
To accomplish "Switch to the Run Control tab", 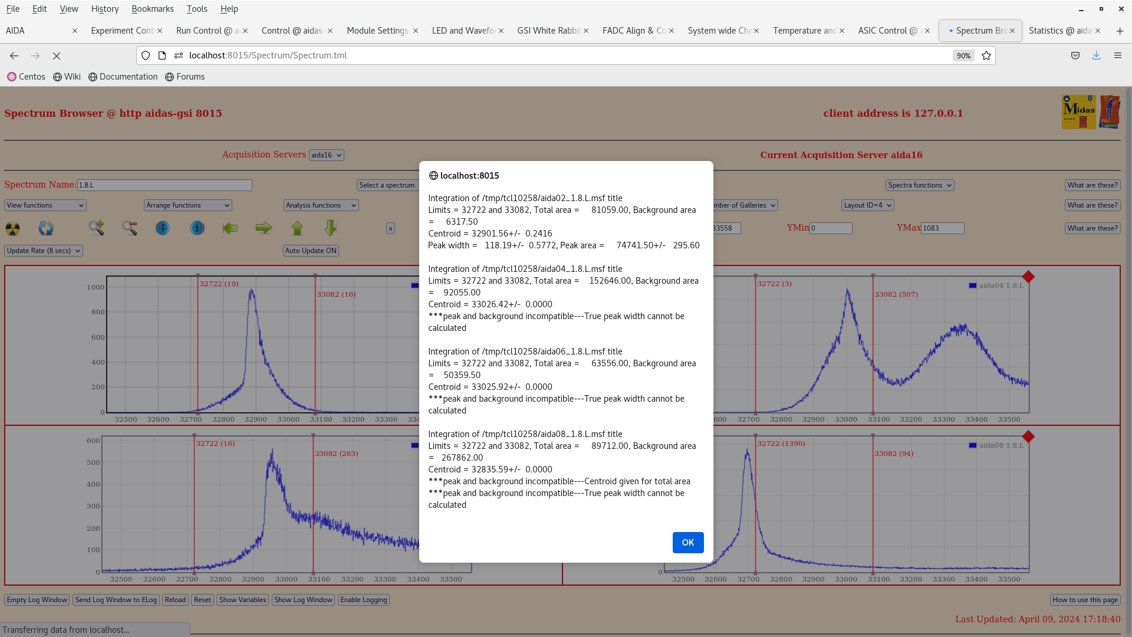I will (x=206, y=31).
